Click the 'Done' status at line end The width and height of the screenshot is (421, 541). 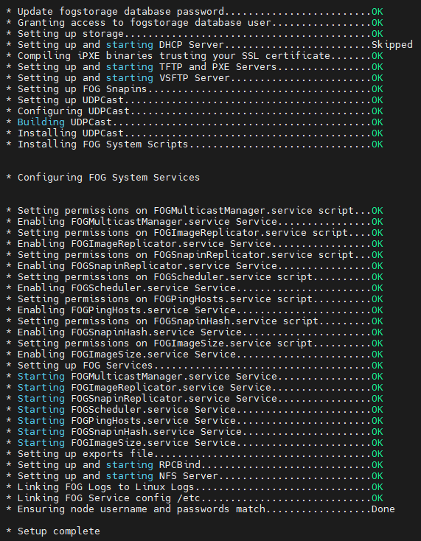click(x=383, y=509)
